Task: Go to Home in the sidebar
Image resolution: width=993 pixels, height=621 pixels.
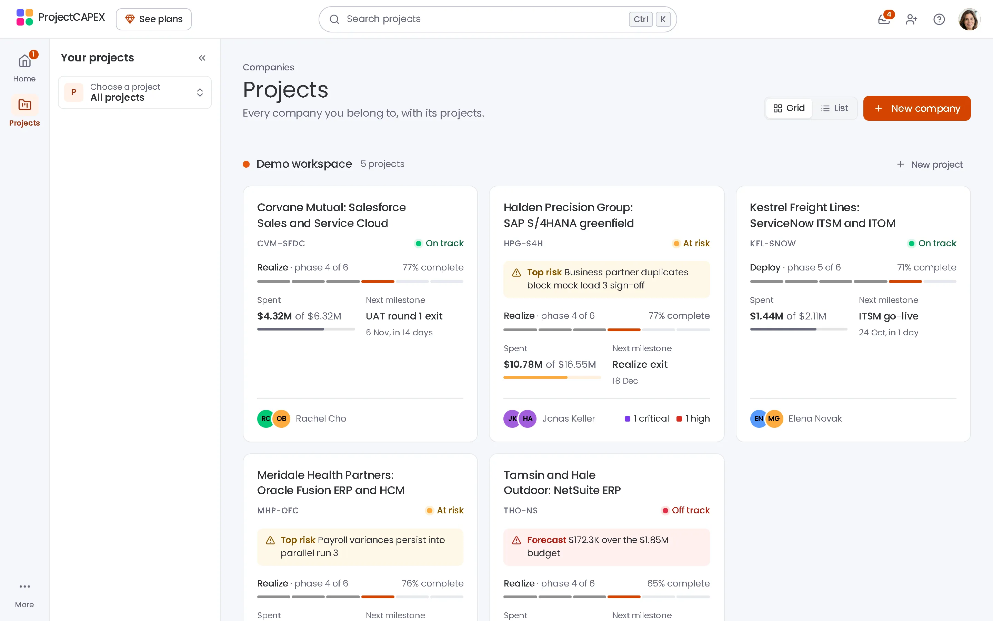Action: (24, 68)
